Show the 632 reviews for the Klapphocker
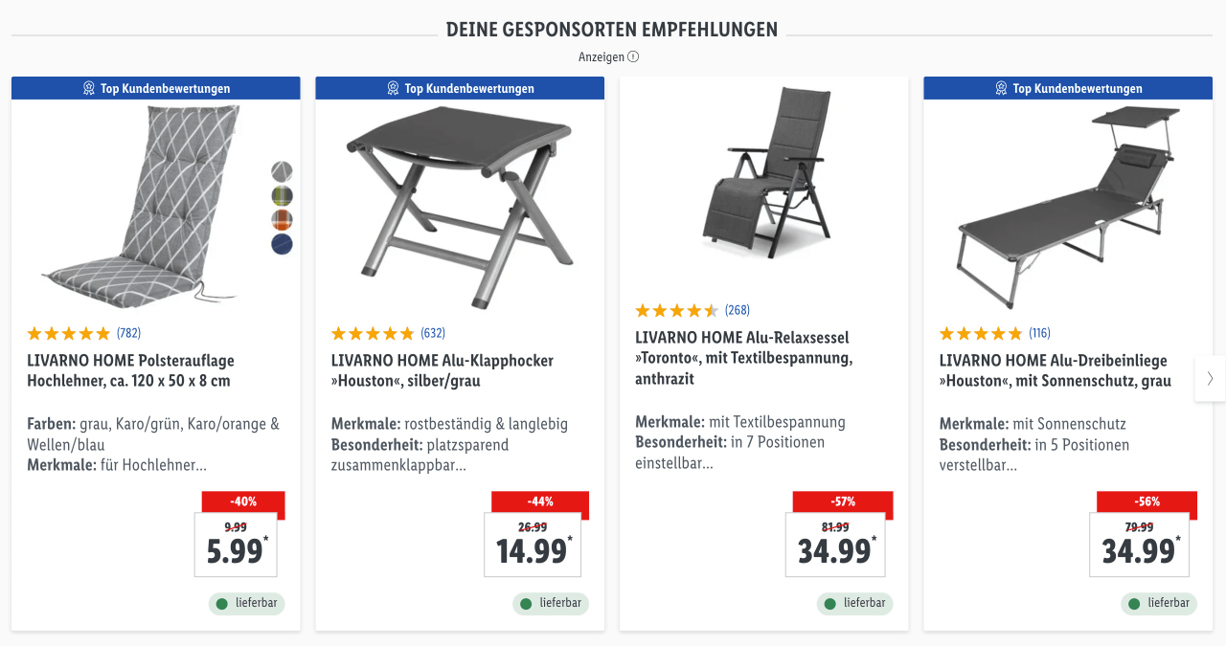 tap(433, 333)
